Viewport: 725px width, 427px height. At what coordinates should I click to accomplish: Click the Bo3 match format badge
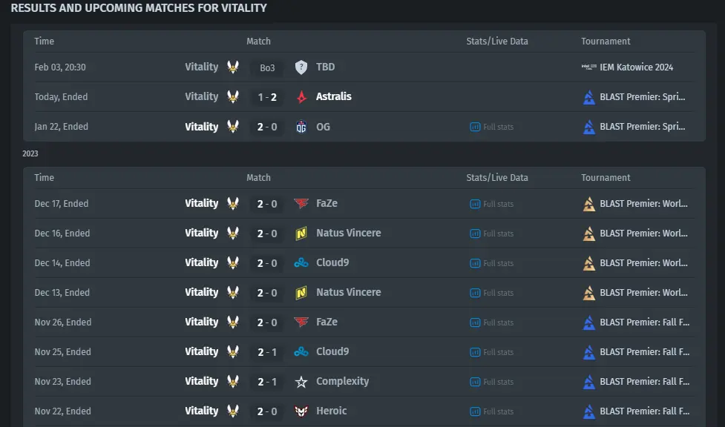(x=267, y=68)
